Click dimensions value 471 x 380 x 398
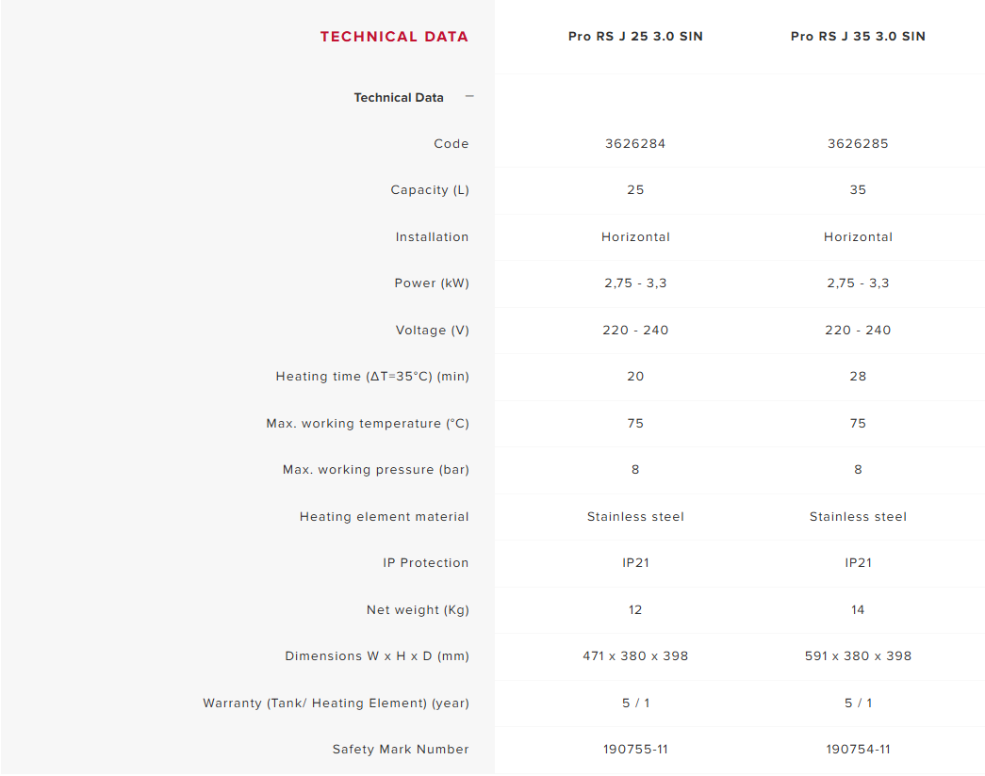985x776 pixels. (635, 656)
